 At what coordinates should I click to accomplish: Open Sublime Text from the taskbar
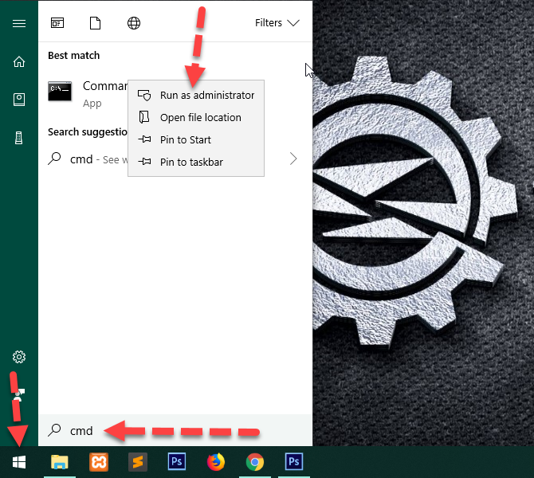pos(137,462)
